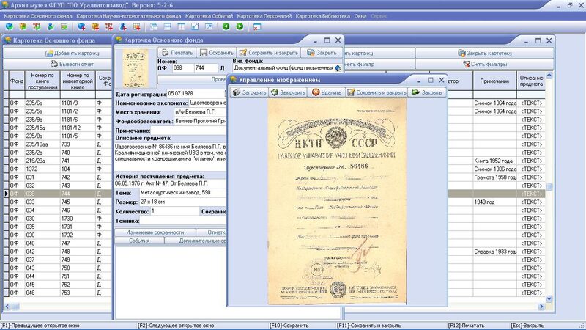Click the green picture toolbar icon without plus
Screen dimensions: 586x330
coord(64,26)
